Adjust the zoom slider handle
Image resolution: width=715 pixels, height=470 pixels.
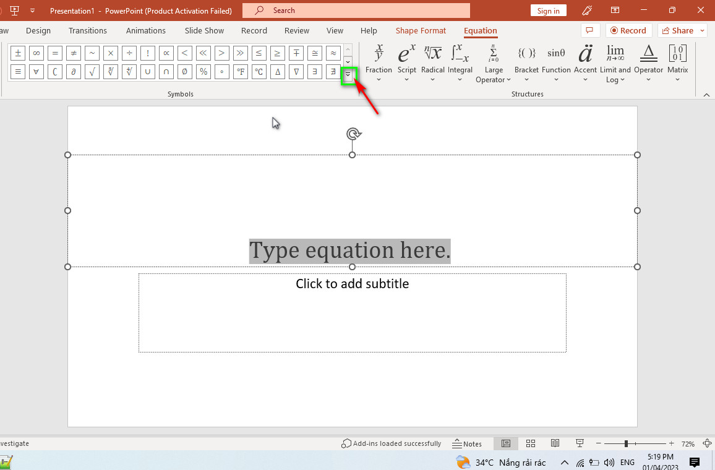626,443
